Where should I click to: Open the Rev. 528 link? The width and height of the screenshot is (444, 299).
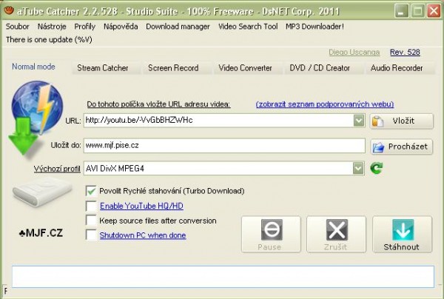(x=405, y=53)
